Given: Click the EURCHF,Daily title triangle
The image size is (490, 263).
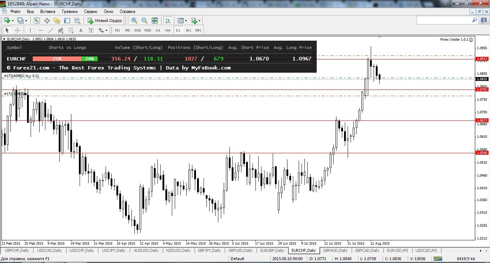Looking at the screenshot, I should 4,39.
